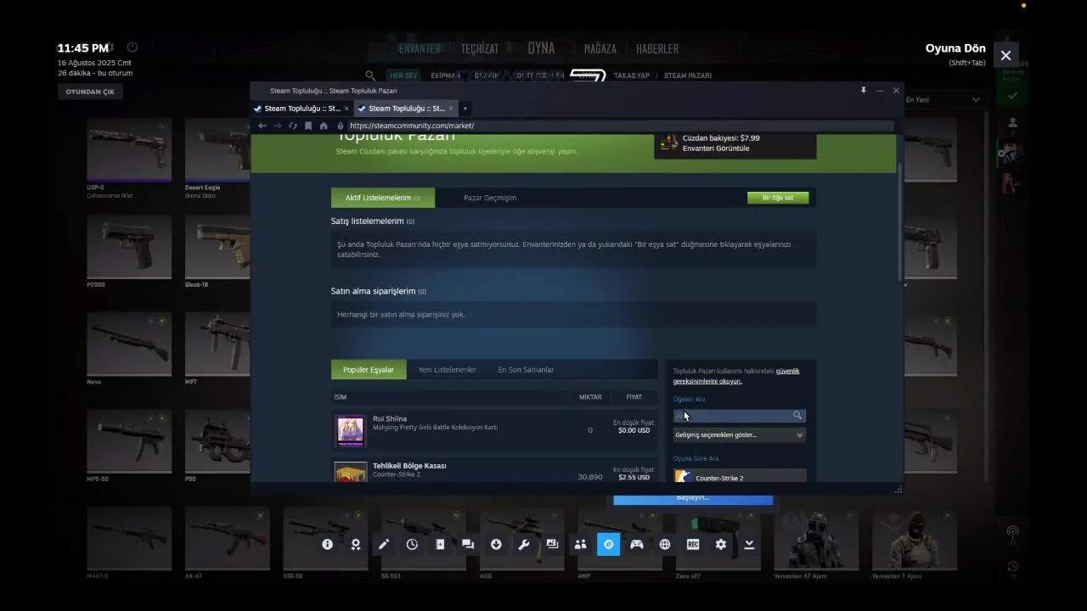1087x611 pixels.
Task: Click the highlighted web browser overlay icon
Action: click(608, 544)
